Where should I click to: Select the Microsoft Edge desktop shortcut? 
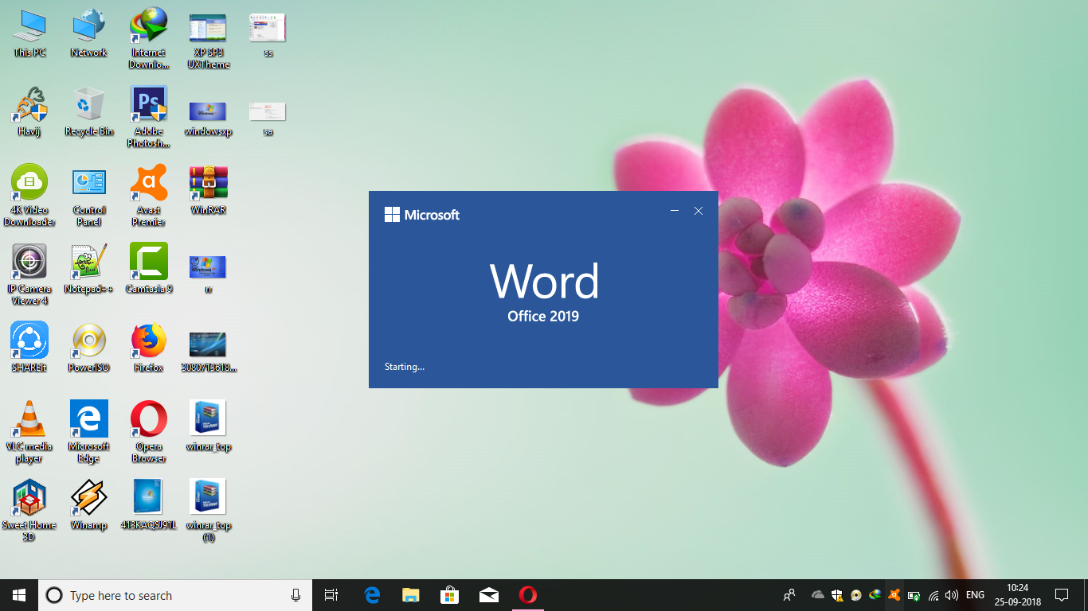tap(89, 432)
